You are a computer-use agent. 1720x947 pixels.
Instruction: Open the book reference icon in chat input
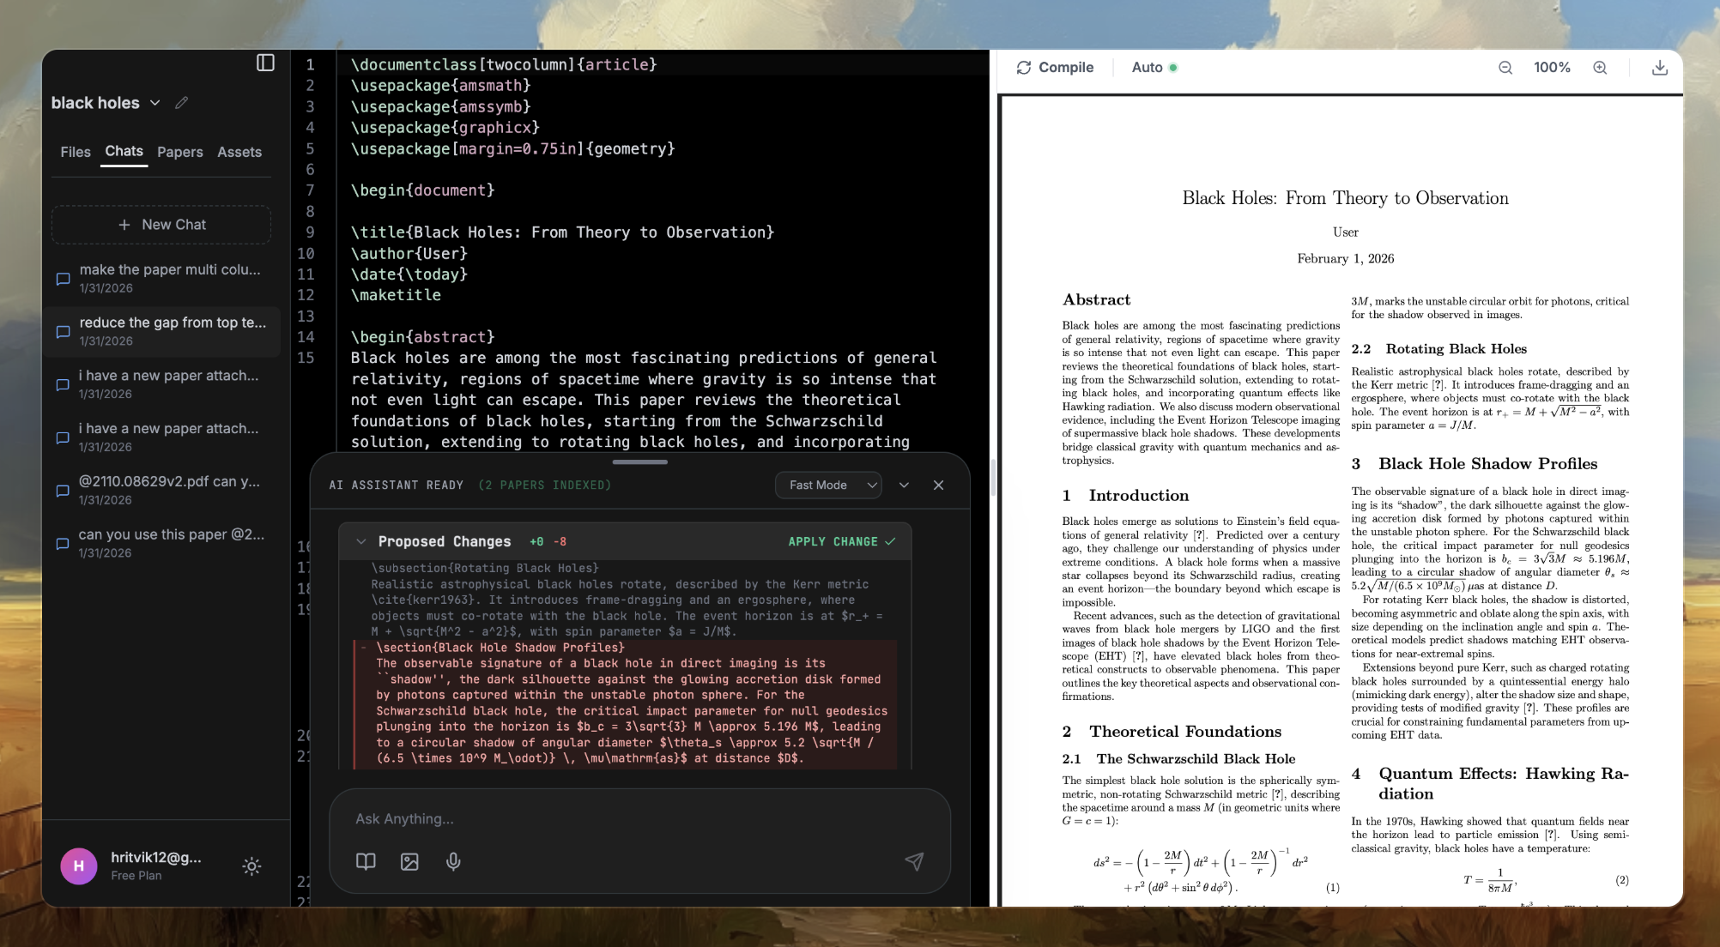[x=366, y=862]
